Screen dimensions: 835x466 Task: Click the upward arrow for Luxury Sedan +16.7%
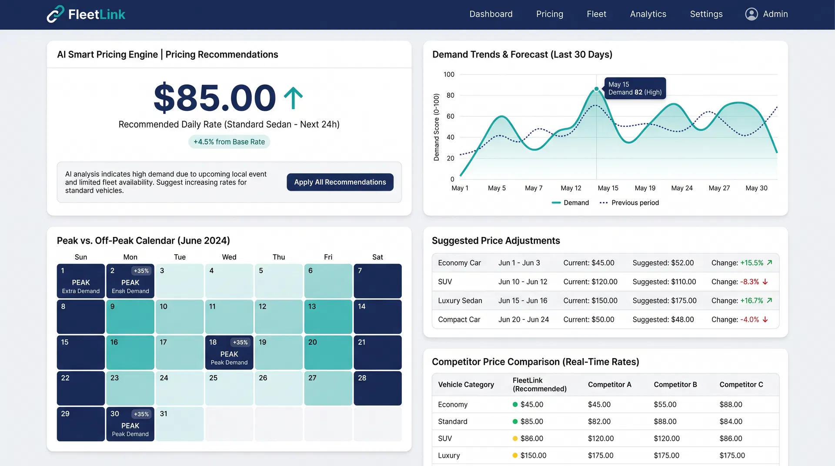[x=769, y=300]
